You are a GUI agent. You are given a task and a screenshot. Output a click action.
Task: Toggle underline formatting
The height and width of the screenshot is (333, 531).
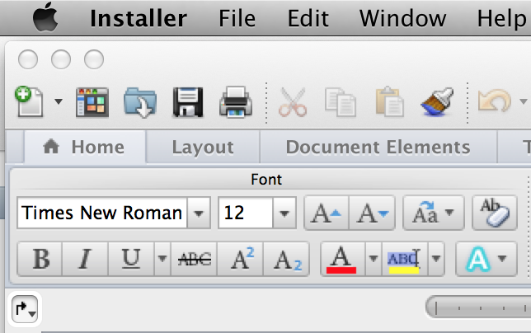[131, 259]
